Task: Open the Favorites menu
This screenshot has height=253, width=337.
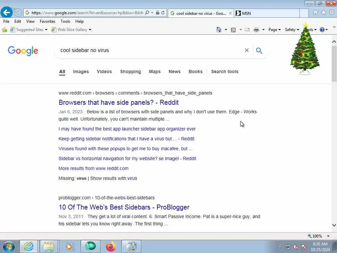Action: (47, 21)
